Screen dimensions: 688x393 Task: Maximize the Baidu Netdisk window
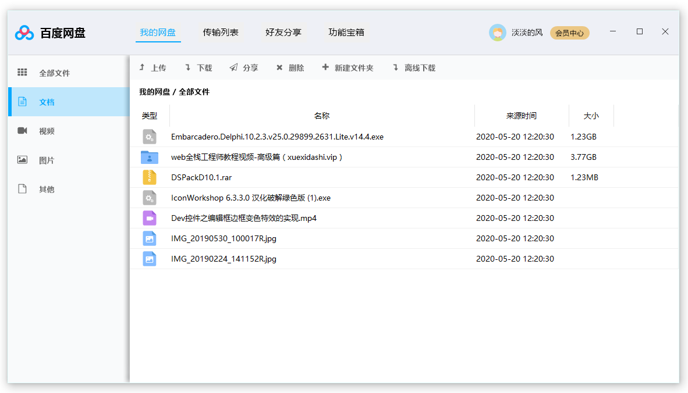click(640, 31)
